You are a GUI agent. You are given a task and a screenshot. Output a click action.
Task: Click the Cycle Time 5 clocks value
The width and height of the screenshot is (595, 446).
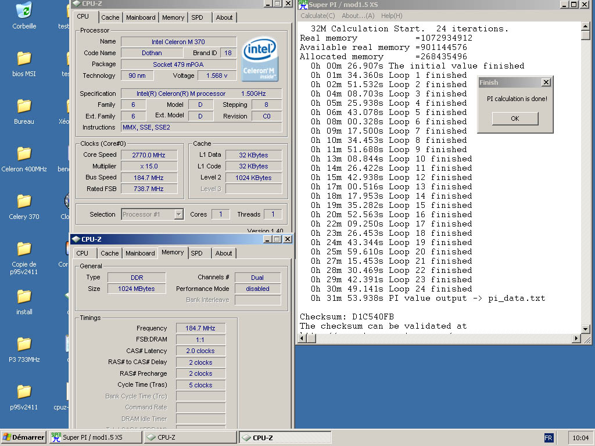point(200,385)
